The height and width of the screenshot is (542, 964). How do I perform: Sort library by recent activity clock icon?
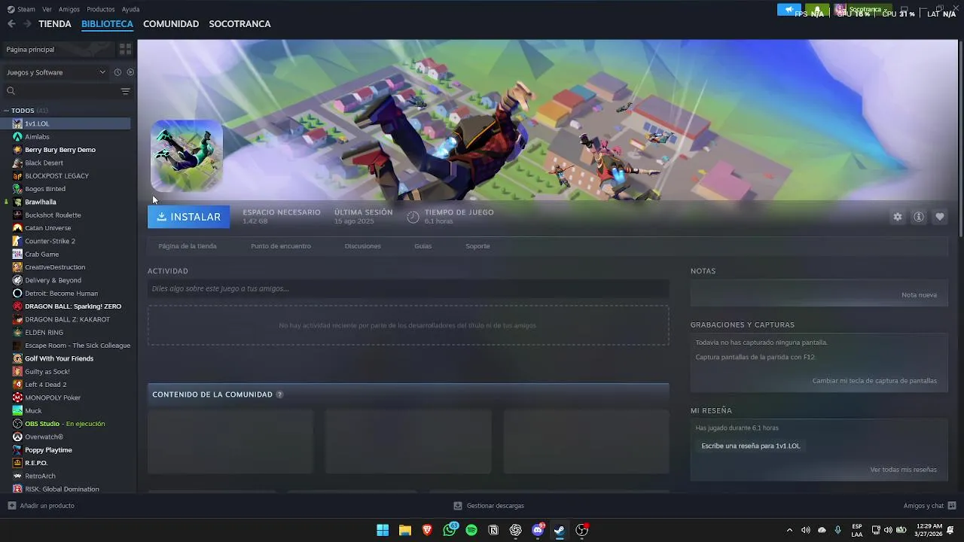pyautogui.click(x=117, y=72)
